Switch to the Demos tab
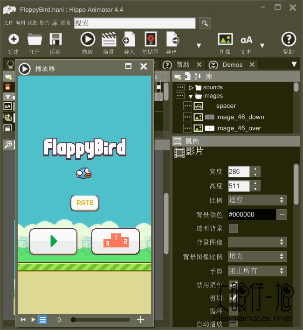Viewport: 303px width, 330px height. pos(232,65)
